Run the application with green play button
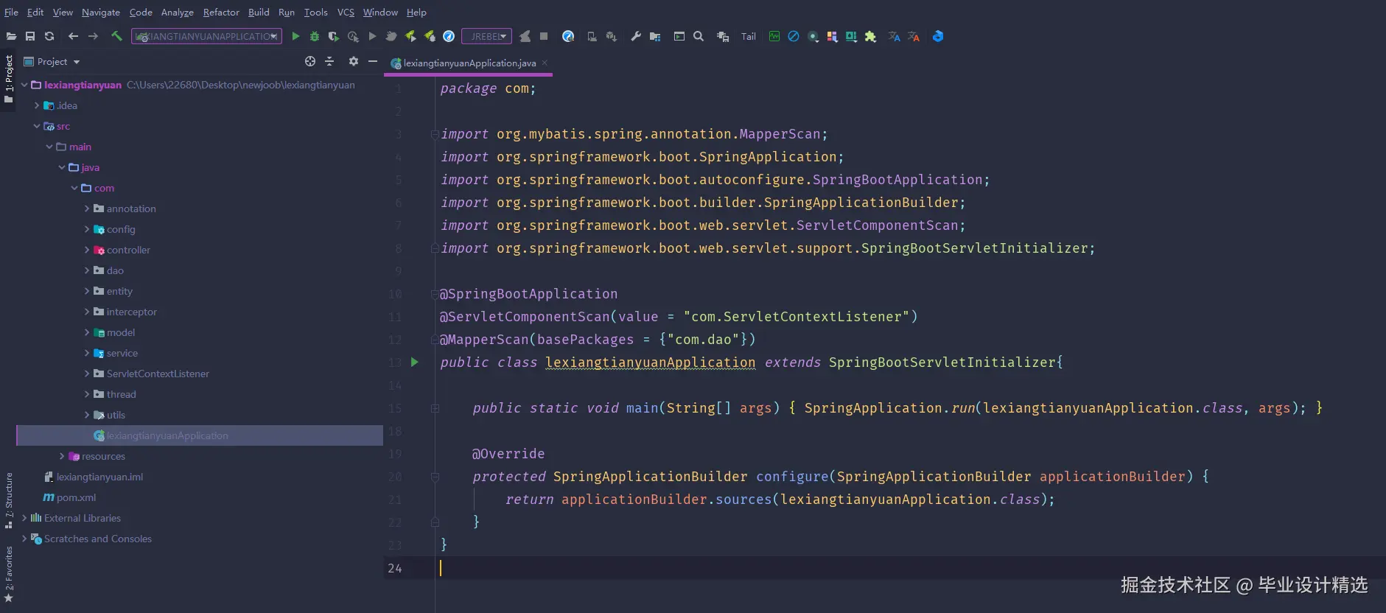The width and height of the screenshot is (1386, 613). (295, 36)
